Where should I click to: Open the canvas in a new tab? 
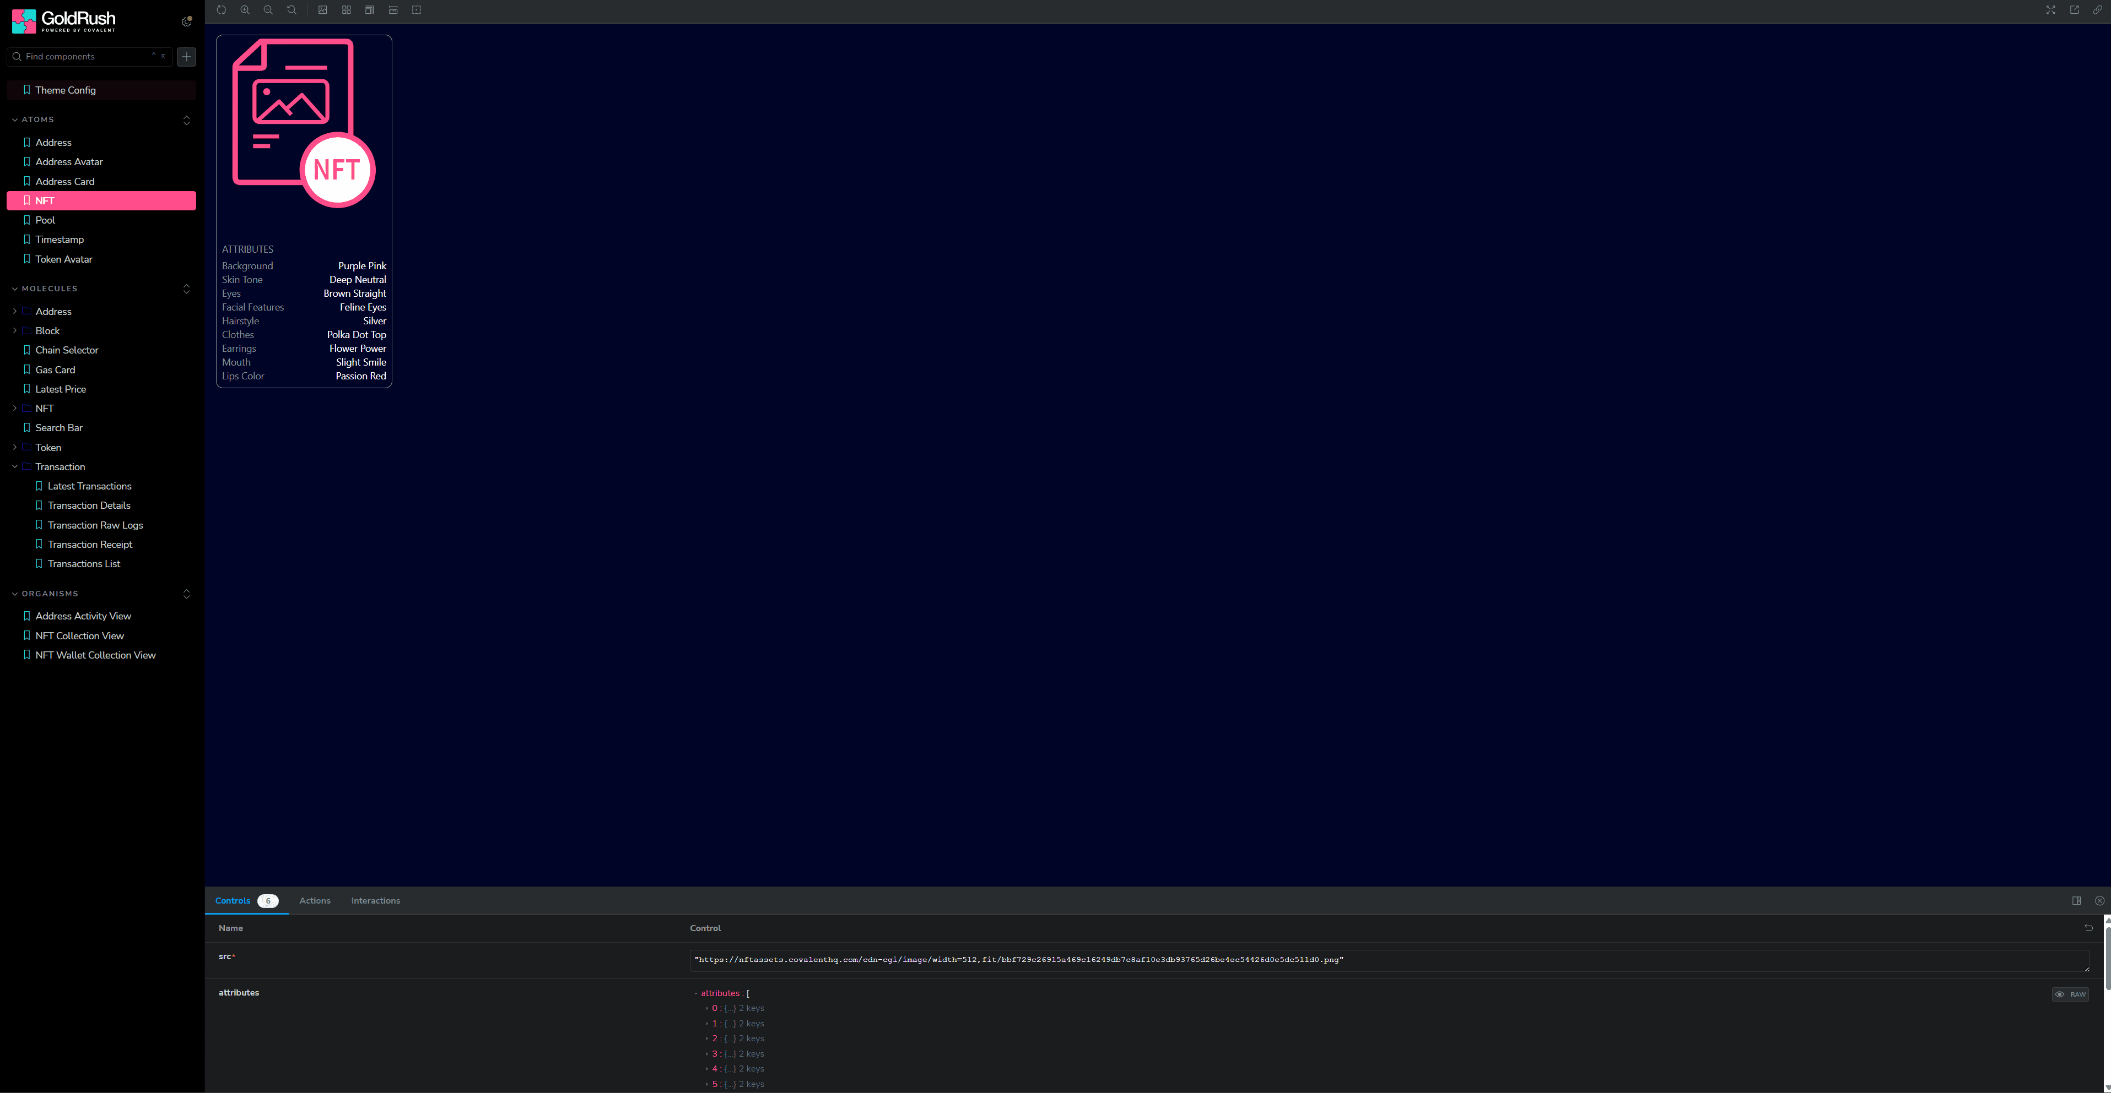pyautogui.click(x=2074, y=10)
